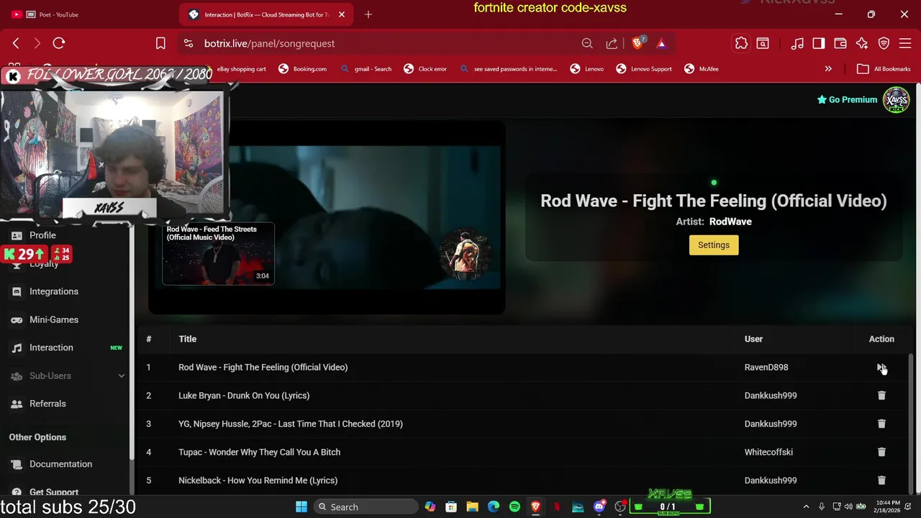
Task: Open the Brave VPN shield icon
Action: (x=884, y=43)
